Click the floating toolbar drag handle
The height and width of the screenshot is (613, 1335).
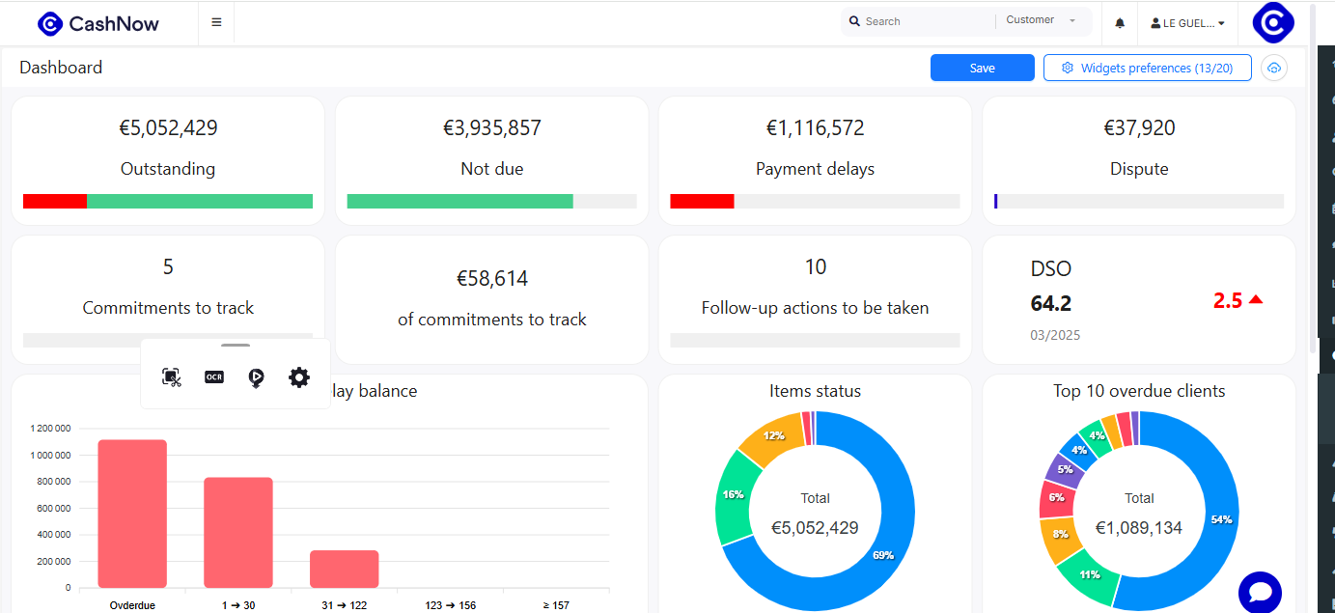[236, 345]
